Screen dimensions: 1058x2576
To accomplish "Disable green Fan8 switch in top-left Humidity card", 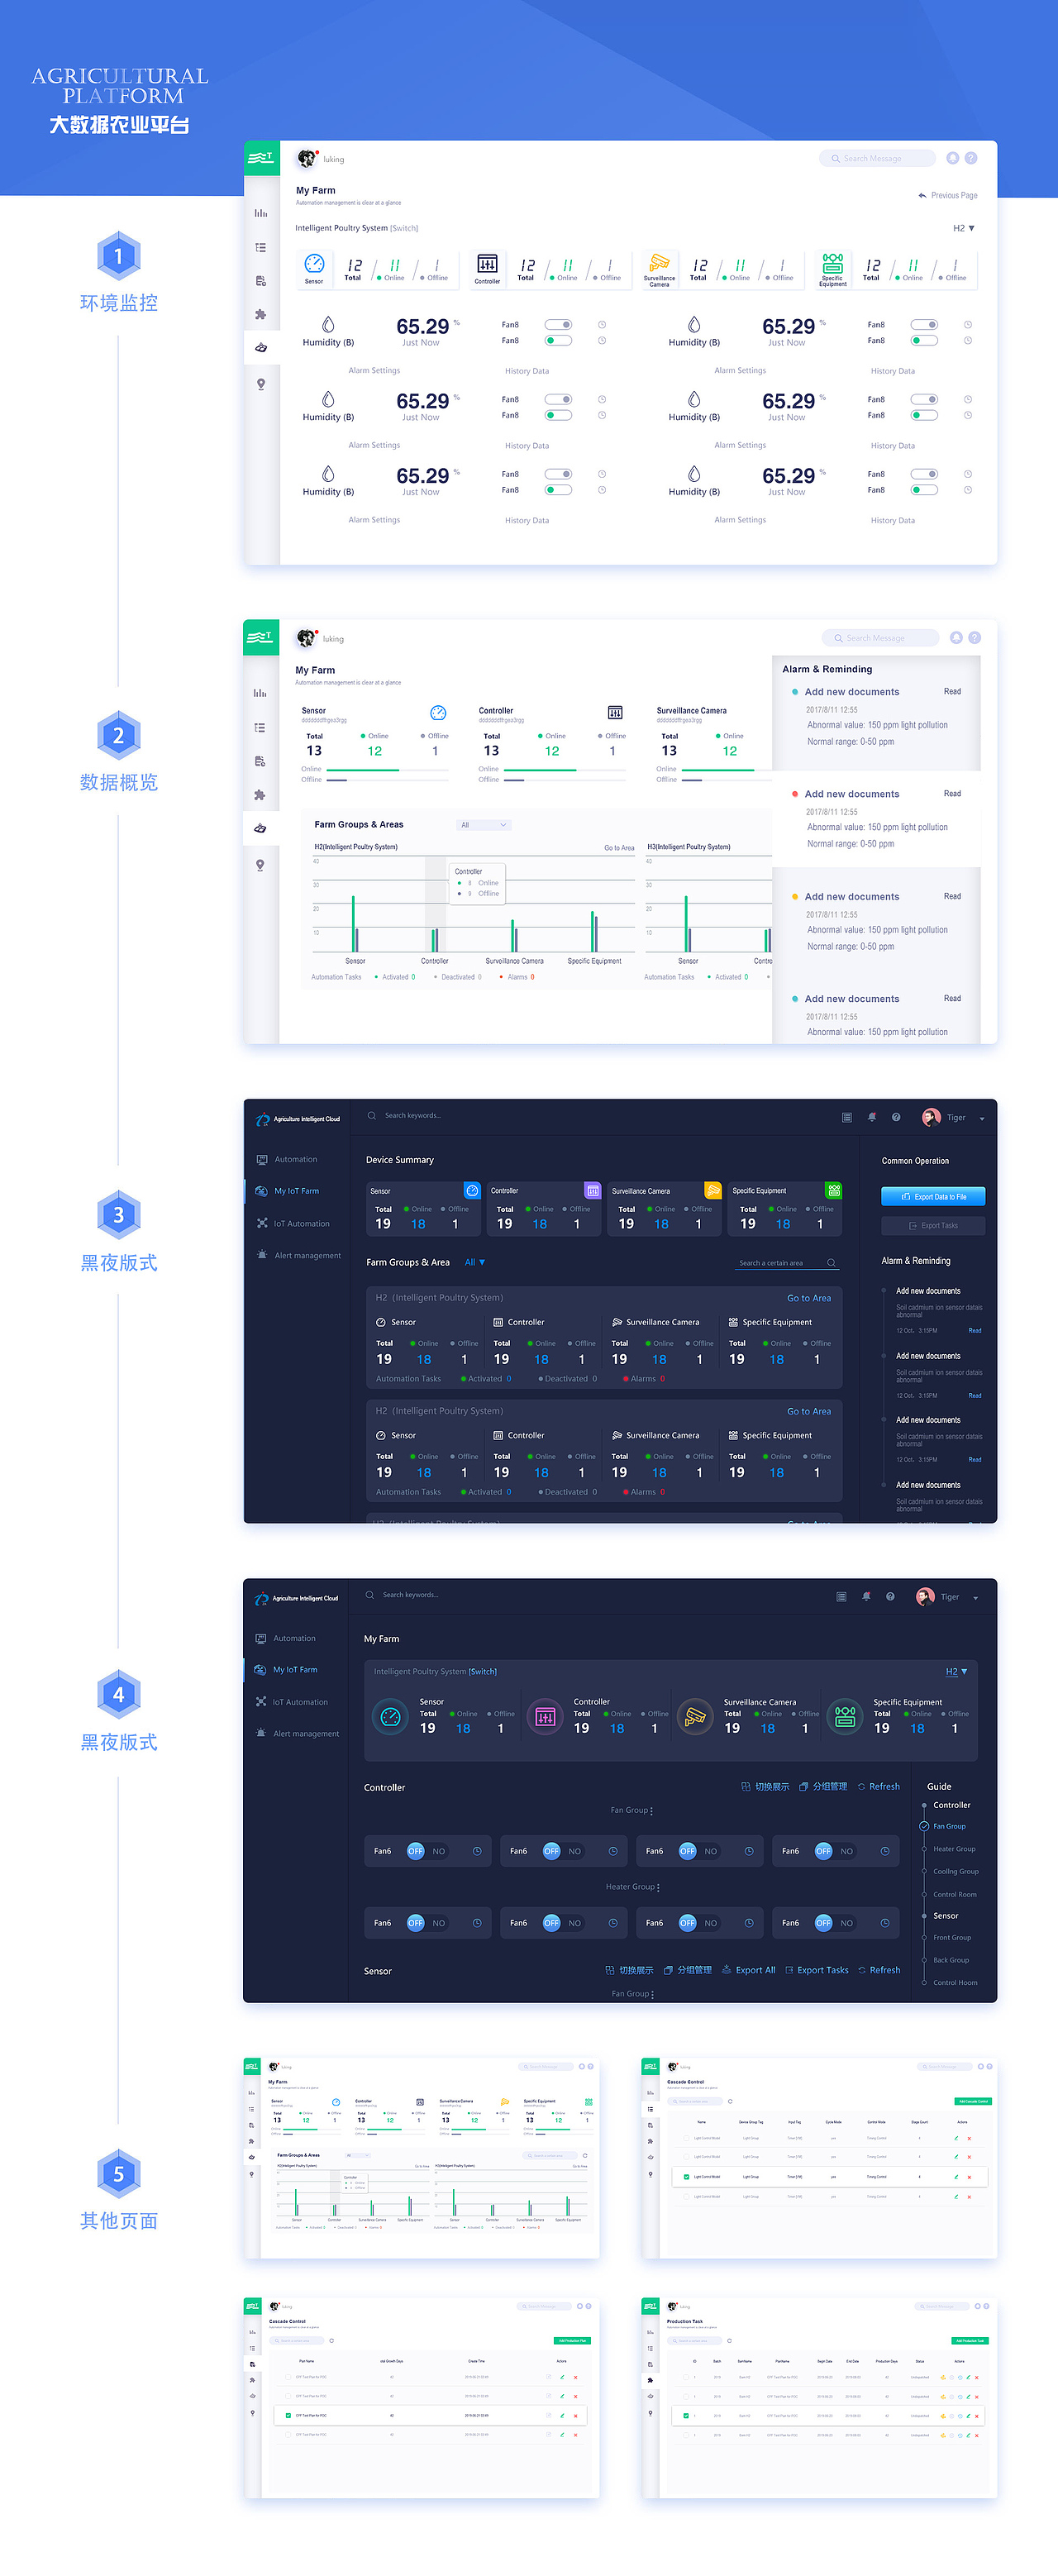I will pos(558,341).
